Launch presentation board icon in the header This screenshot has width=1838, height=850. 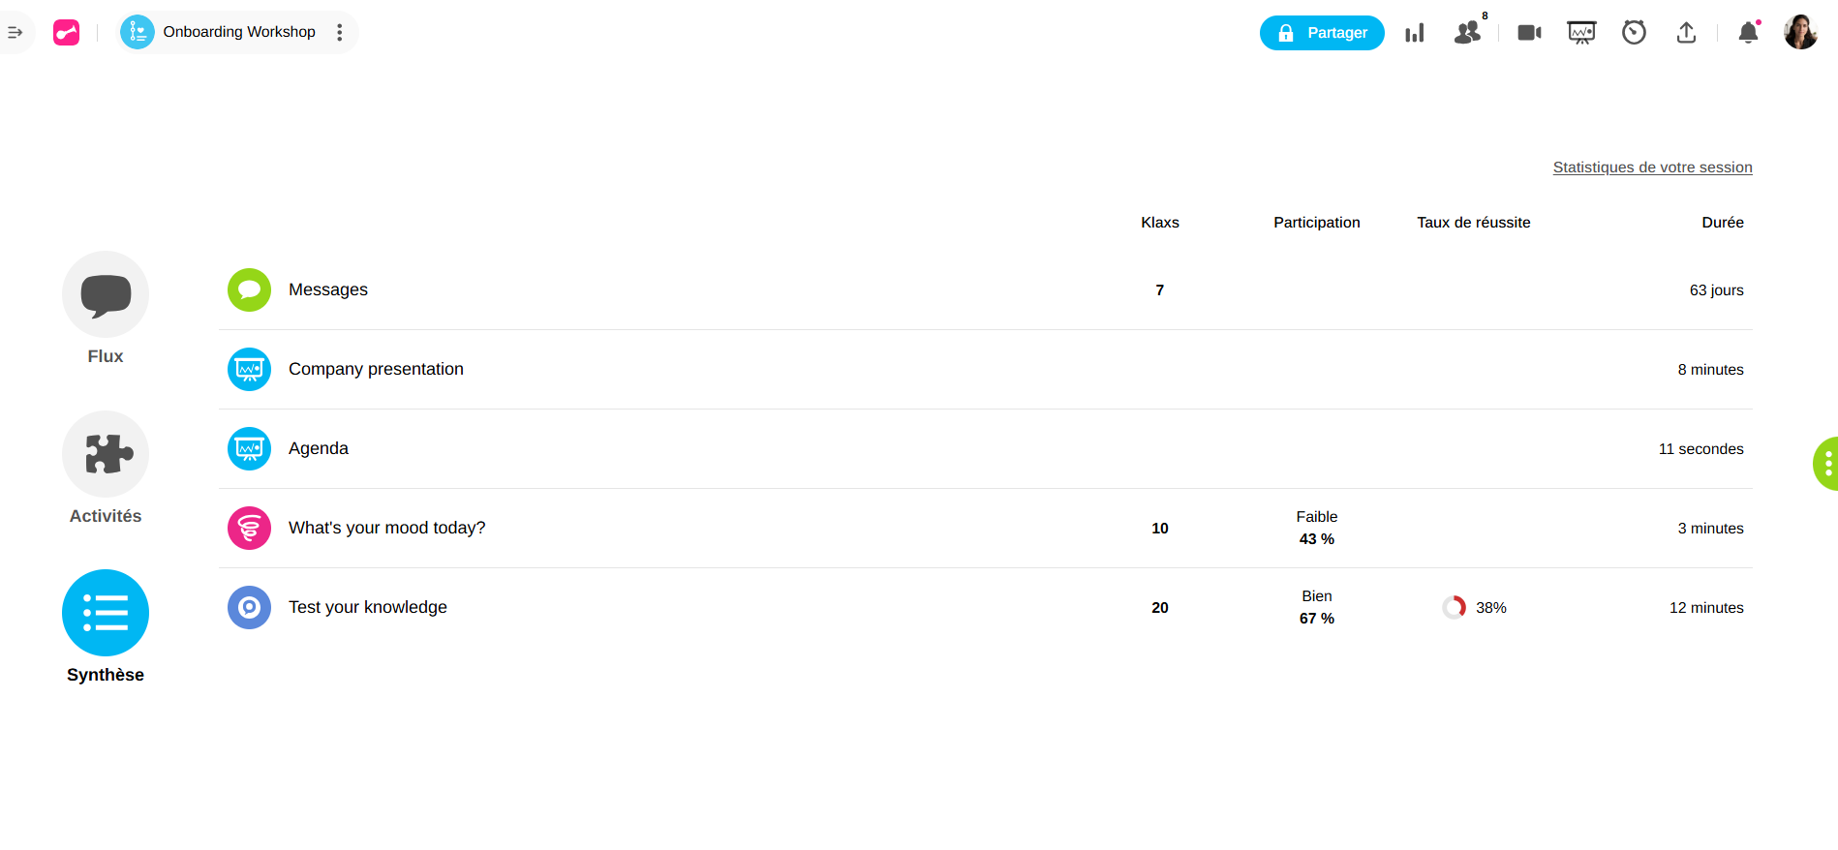[x=1581, y=33]
